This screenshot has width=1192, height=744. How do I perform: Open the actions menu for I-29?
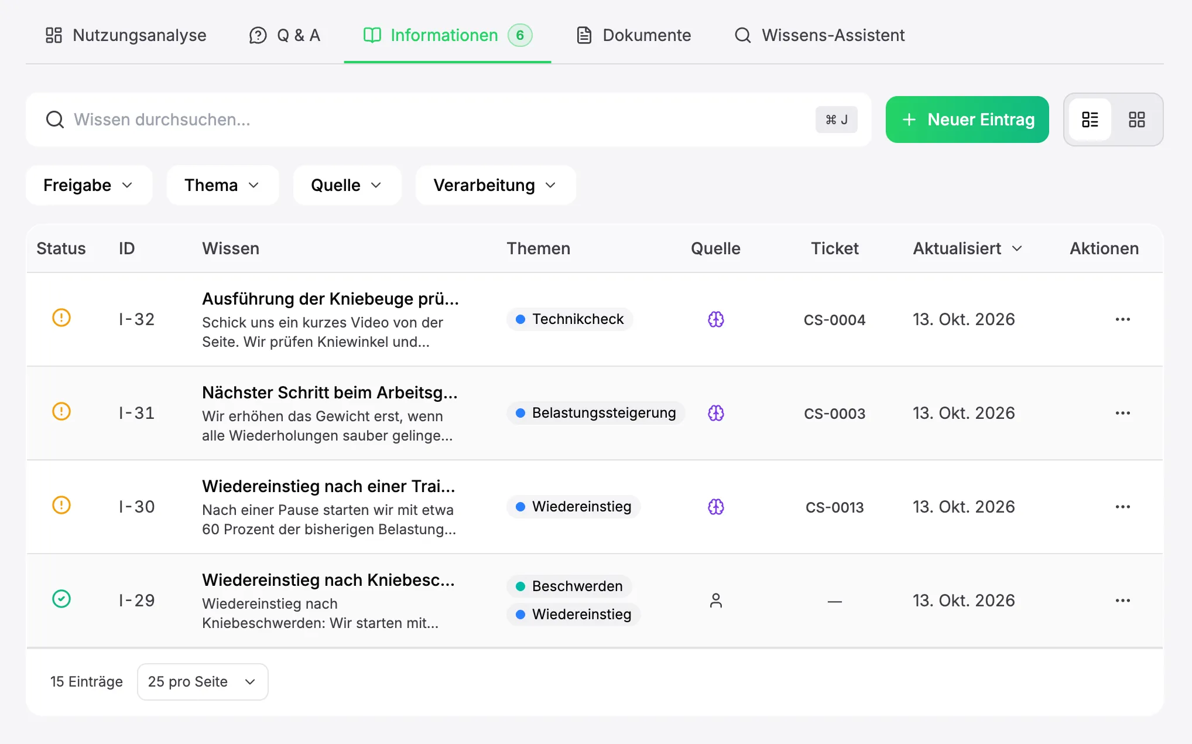point(1122,600)
